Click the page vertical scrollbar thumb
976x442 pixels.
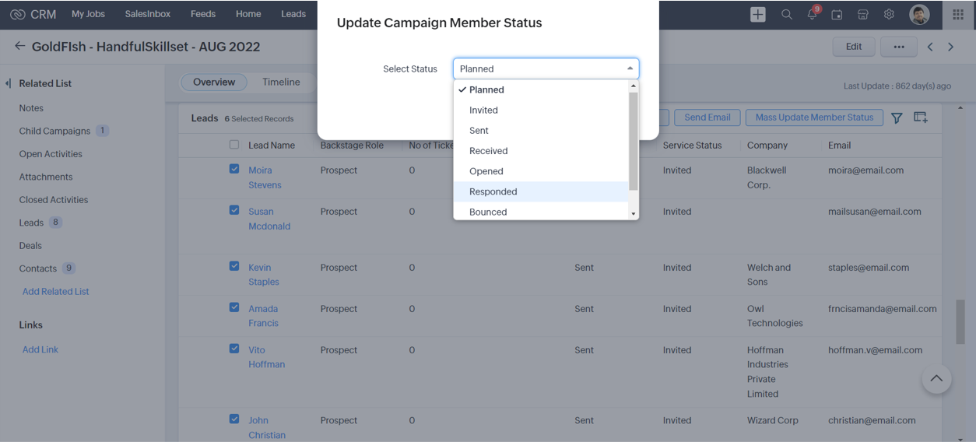point(960,321)
